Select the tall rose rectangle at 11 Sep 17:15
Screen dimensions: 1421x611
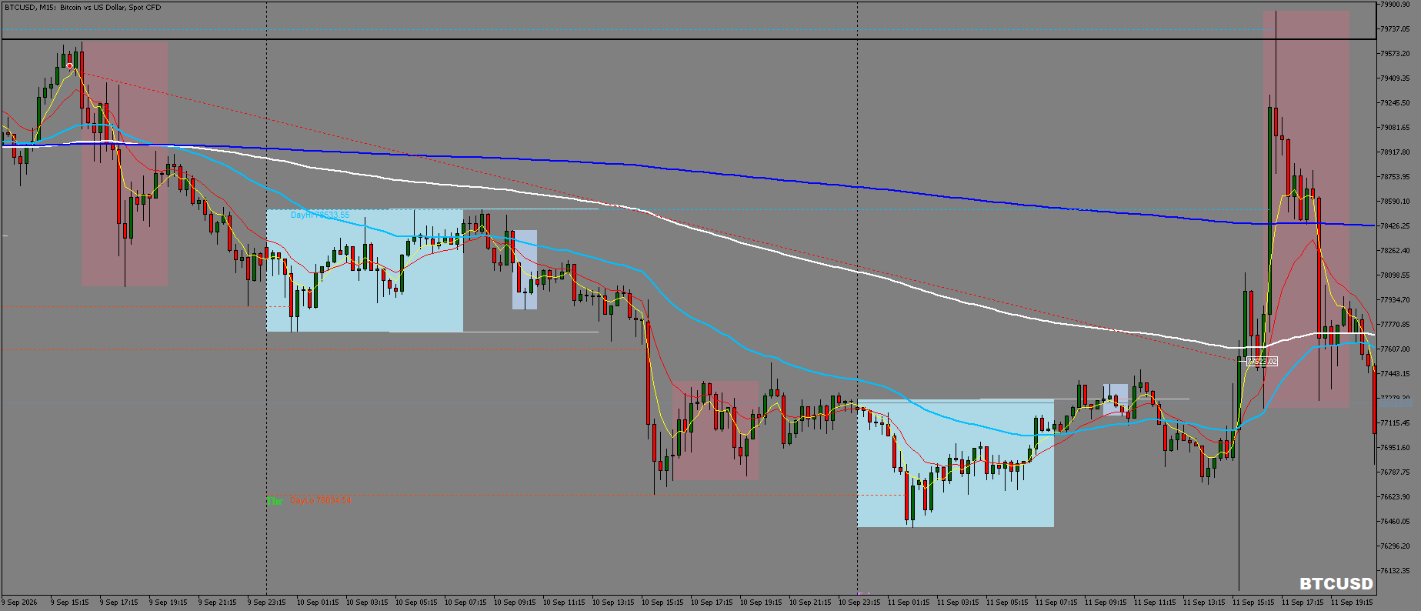1306,209
